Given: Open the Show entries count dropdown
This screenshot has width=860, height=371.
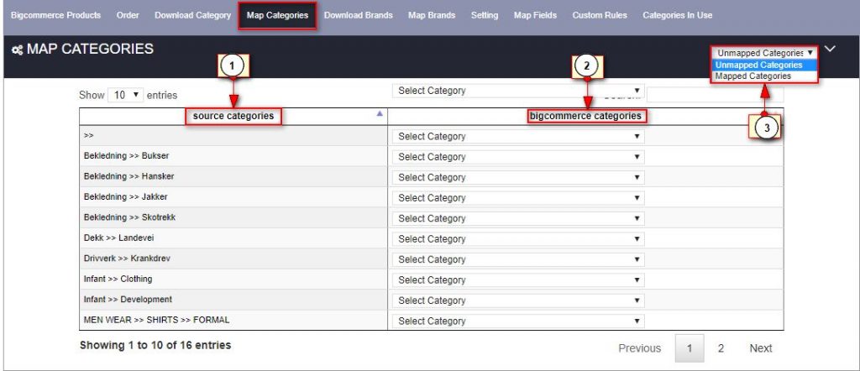Looking at the screenshot, I should [126, 95].
